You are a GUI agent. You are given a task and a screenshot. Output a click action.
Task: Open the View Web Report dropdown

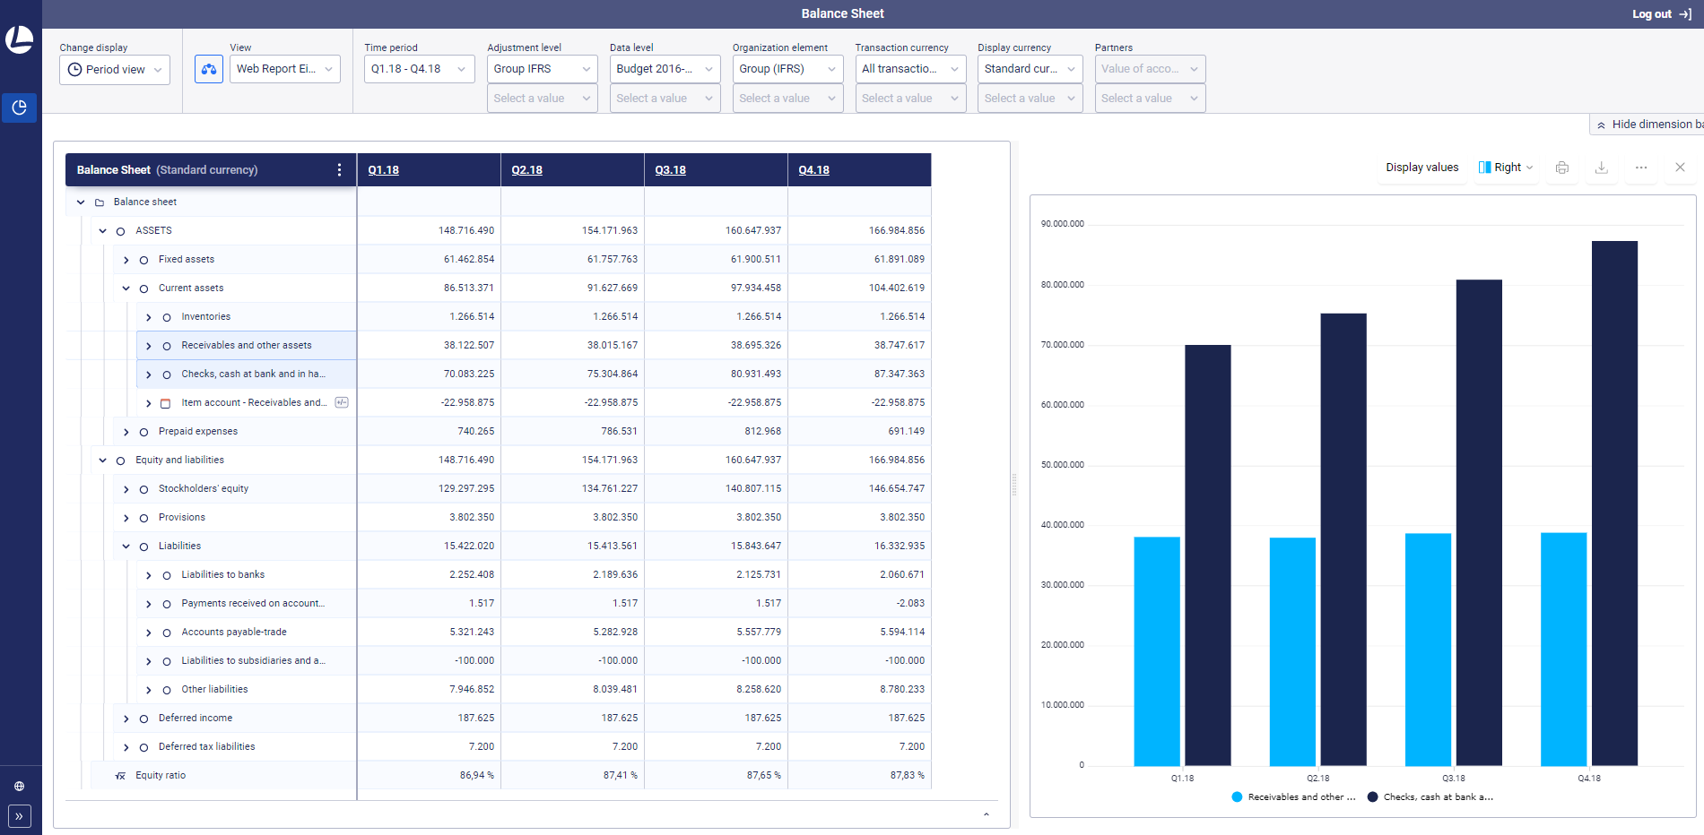(x=285, y=69)
